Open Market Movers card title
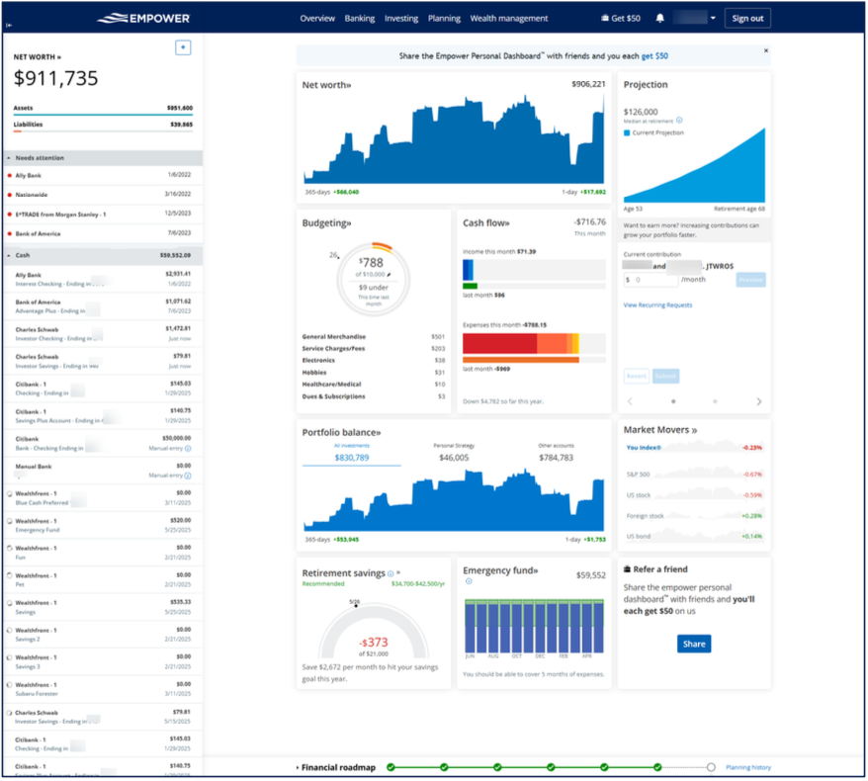 point(659,430)
